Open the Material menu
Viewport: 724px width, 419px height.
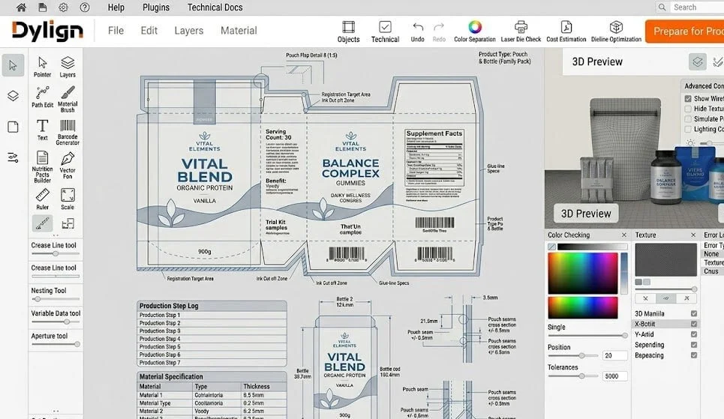pos(239,31)
